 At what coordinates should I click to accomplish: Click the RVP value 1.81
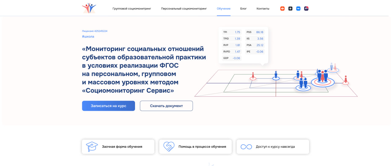pos(238,45)
